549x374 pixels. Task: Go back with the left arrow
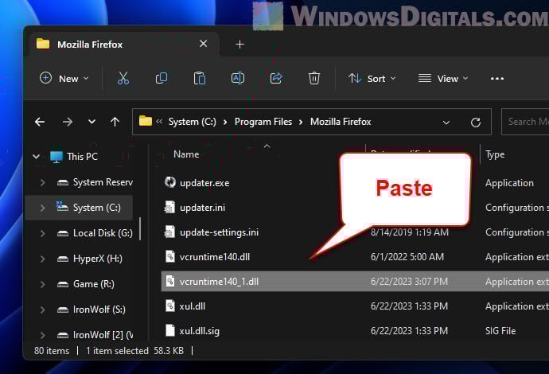click(x=40, y=122)
